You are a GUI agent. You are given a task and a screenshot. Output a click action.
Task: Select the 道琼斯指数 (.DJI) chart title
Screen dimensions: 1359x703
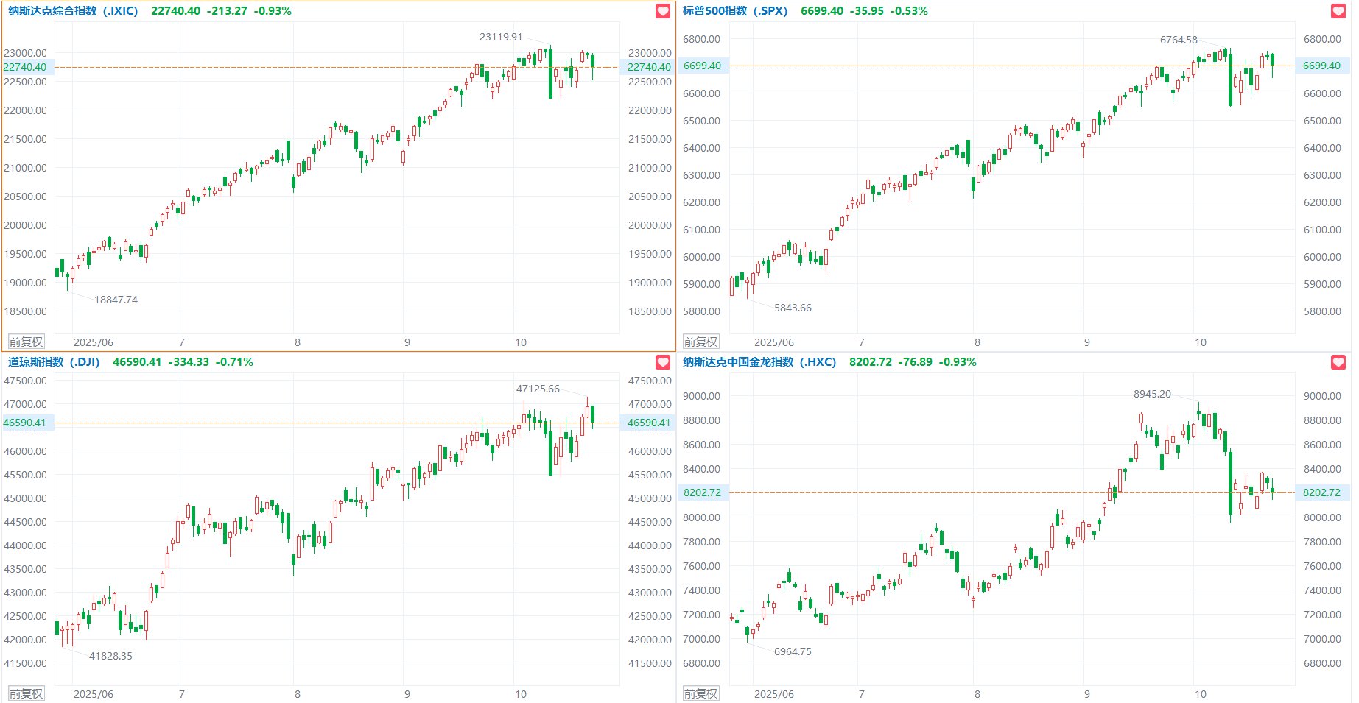54,362
